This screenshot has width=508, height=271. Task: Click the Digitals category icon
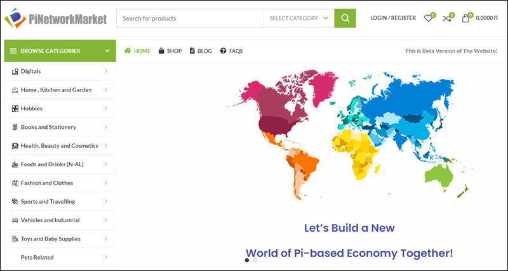tap(15, 72)
